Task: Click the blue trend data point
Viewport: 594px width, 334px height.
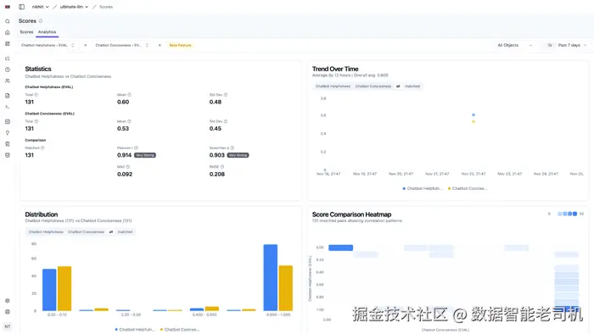Action: (474, 114)
